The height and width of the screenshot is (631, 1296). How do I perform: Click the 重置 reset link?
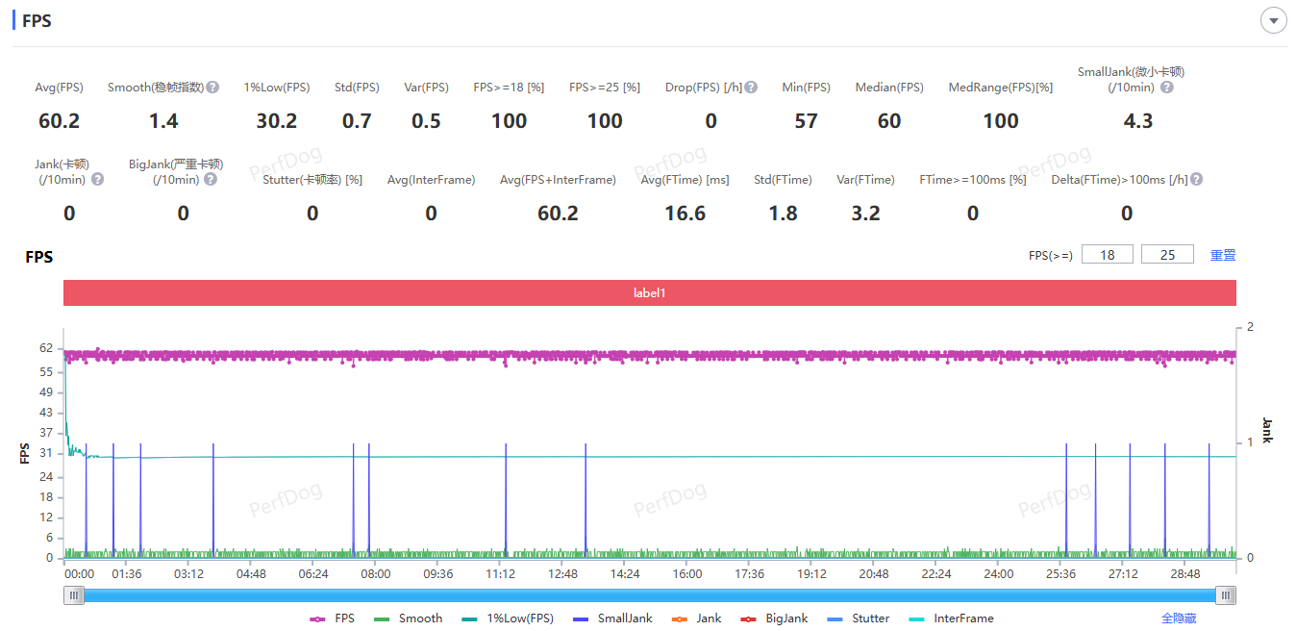pyautogui.click(x=1223, y=255)
